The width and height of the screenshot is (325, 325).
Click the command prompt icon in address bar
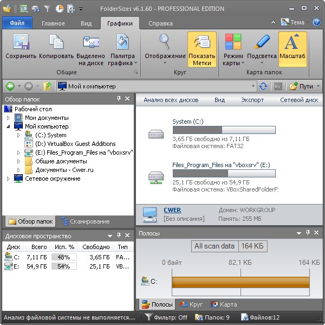pyautogui.click(x=278, y=86)
